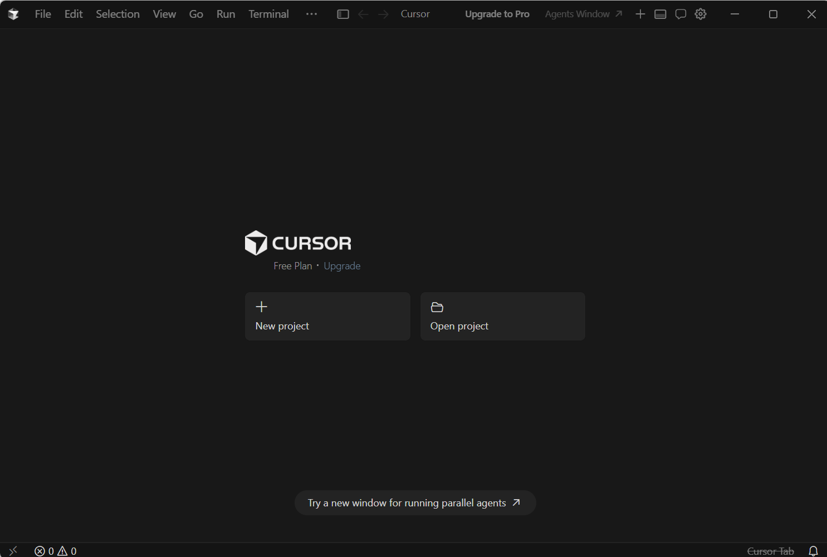The height and width of the screenshot is (557, 827).
Task: Expand the overflow menu with three dots
Action: (x=311, y=14)
